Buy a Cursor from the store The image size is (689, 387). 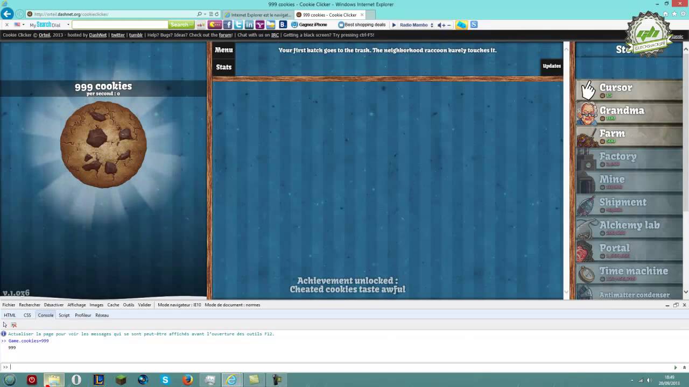tap(629, 90)
